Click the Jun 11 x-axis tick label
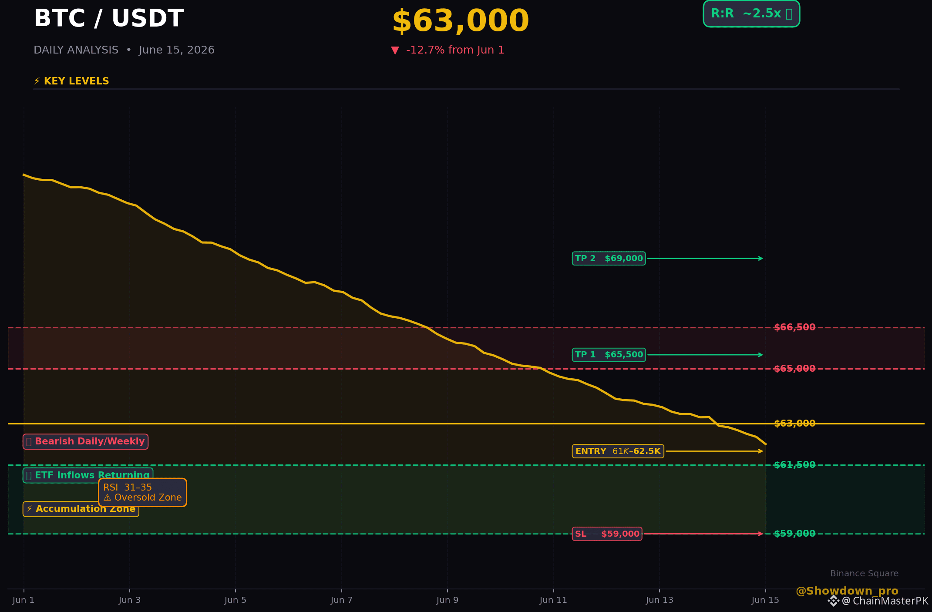Viewport: 932px width, 612px height. (x=553, y=600)
